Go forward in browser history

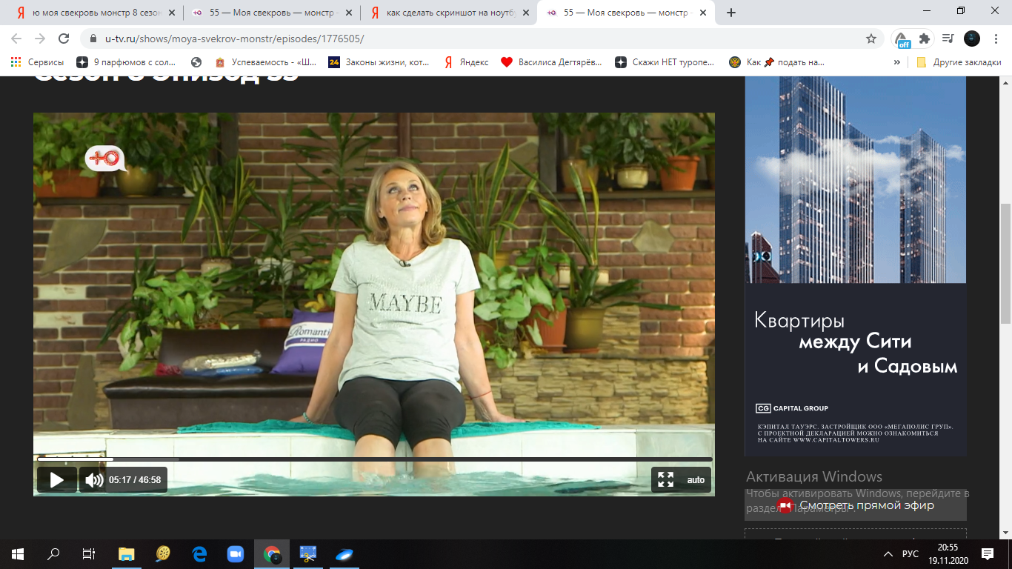40,39
